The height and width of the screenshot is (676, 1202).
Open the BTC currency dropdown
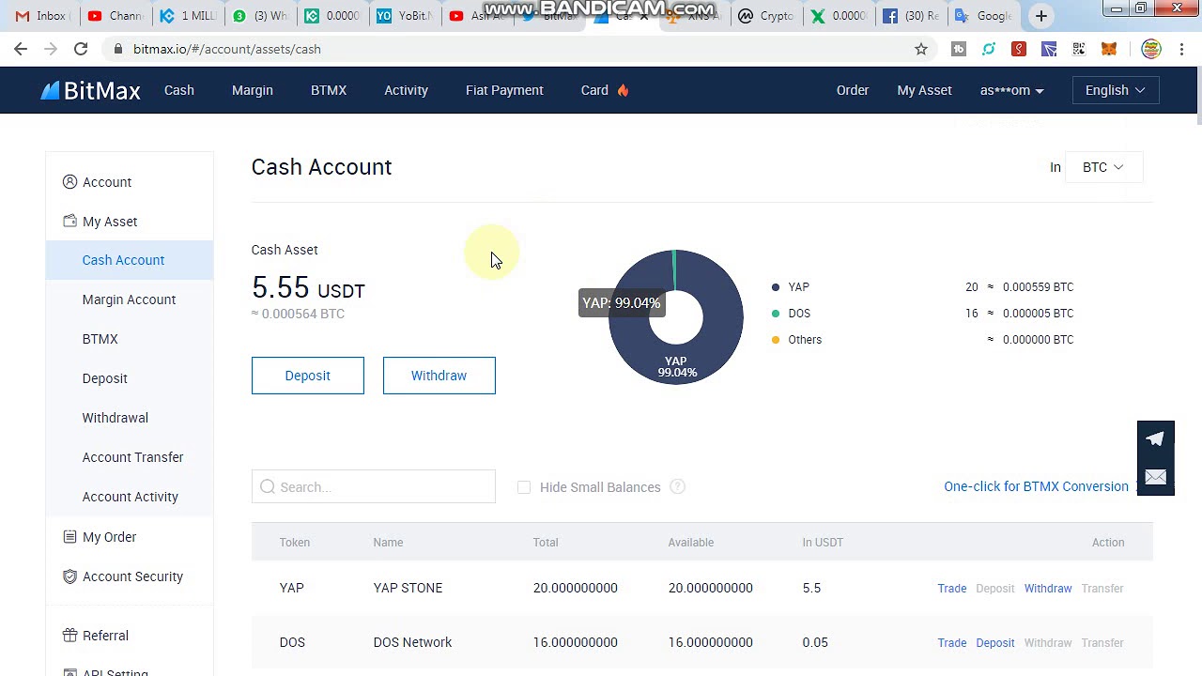[x=1103, y=167]
